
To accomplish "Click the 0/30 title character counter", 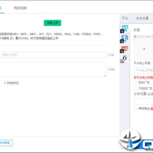I will click(x=111, y=55).
